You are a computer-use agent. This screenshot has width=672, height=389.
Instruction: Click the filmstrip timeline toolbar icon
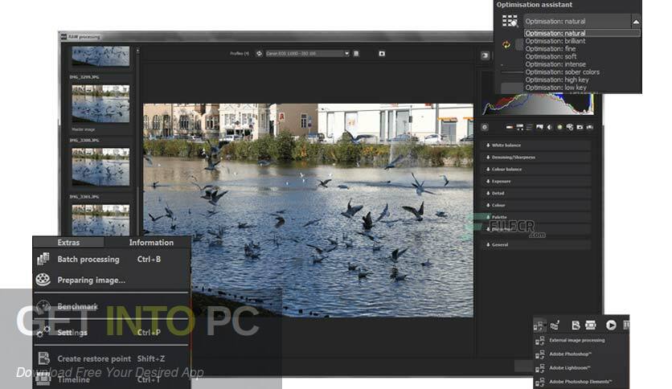click(x=591, y=326)
